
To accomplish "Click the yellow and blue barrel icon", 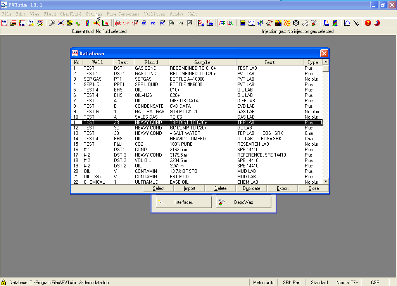I will click(243, 23).
